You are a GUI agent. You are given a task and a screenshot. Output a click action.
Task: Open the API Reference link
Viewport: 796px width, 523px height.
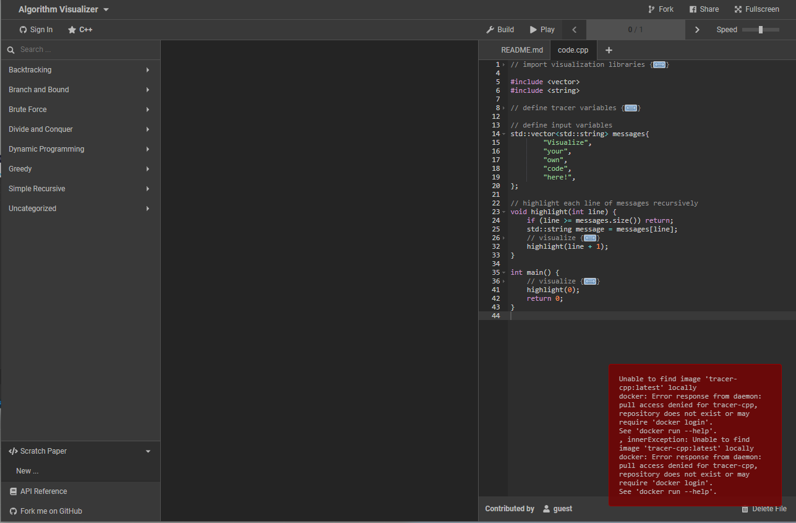coord(43,491)
